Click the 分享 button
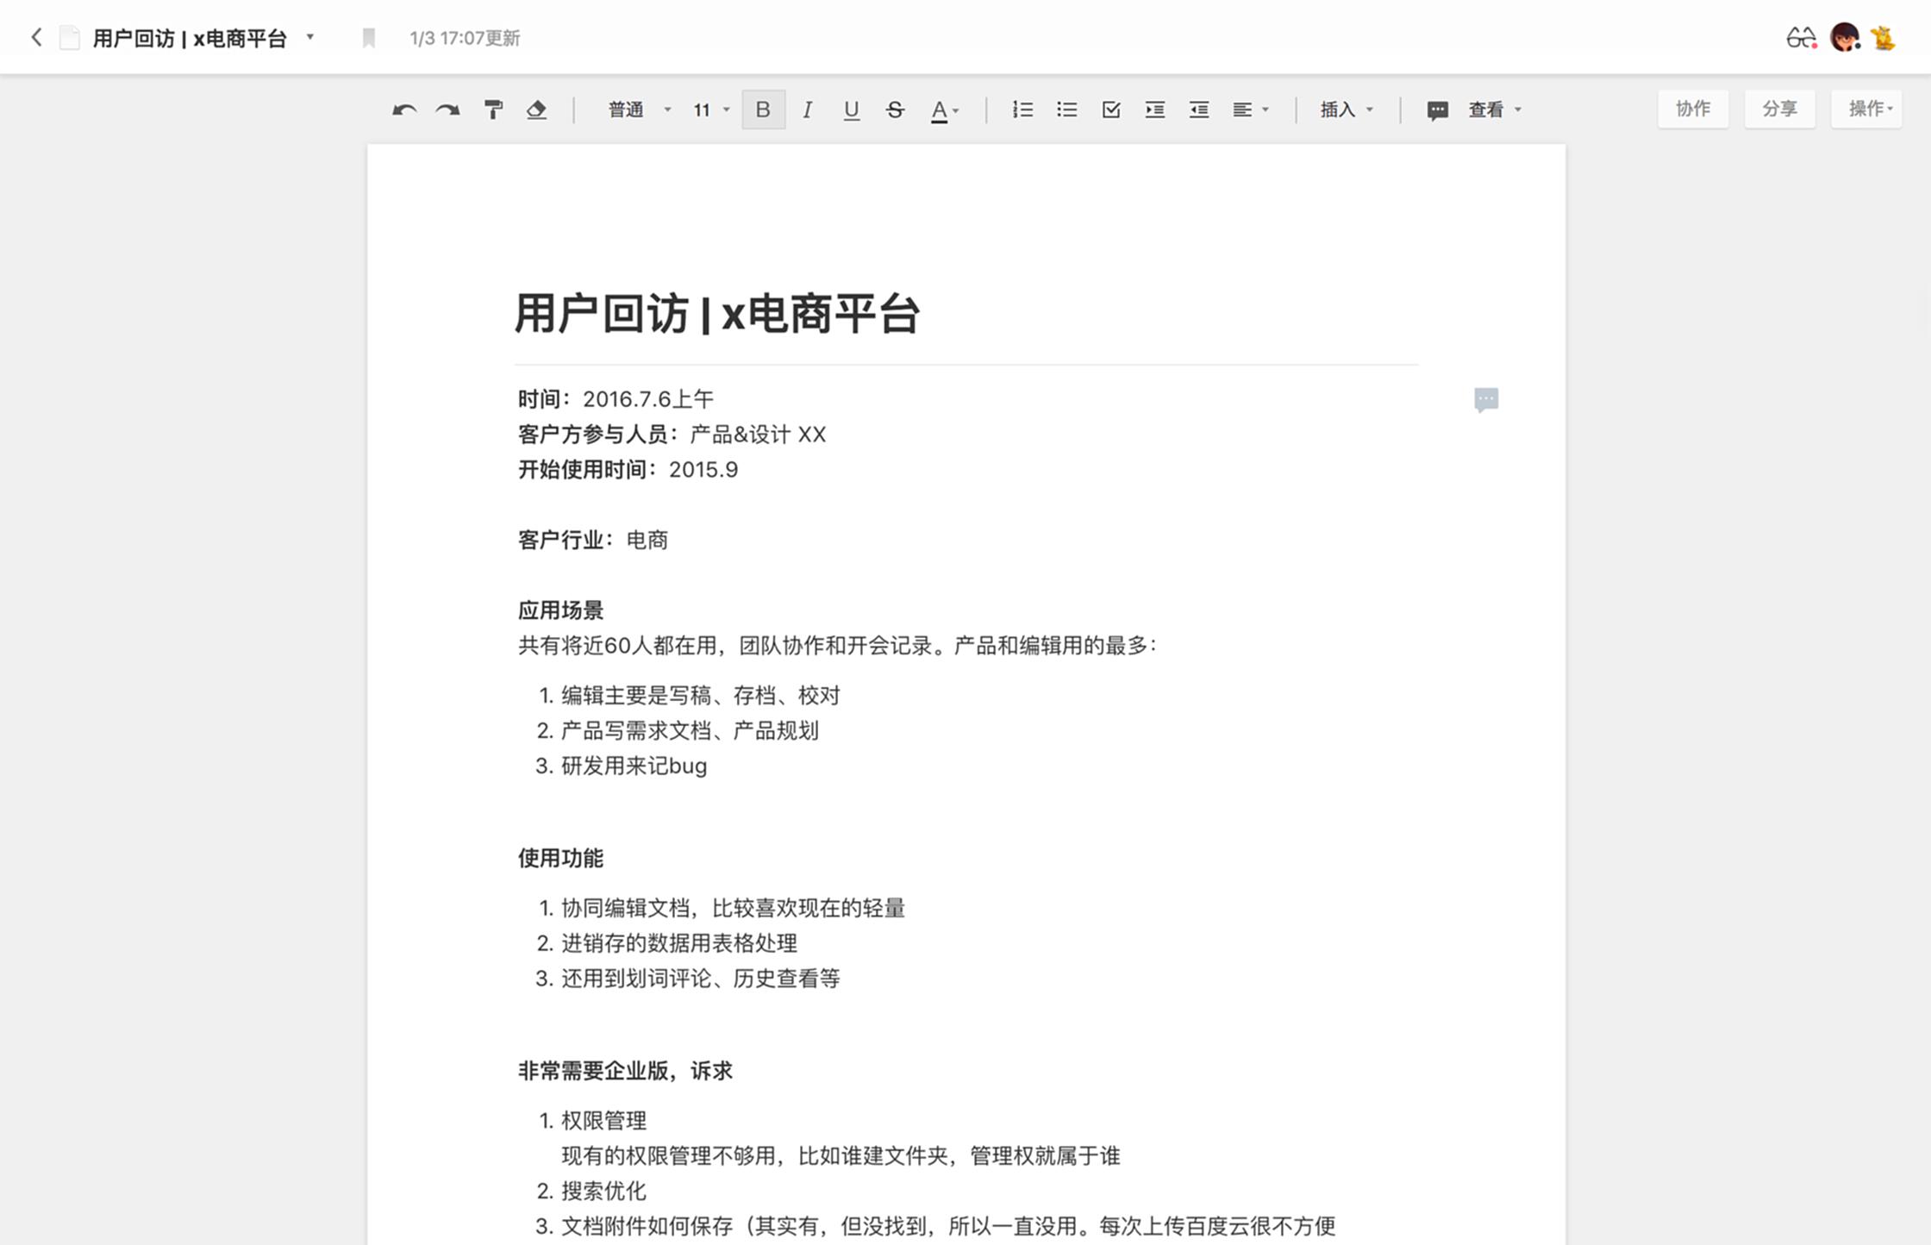The width and height of the screenshot is (1931, 1245). point(1778,109)
